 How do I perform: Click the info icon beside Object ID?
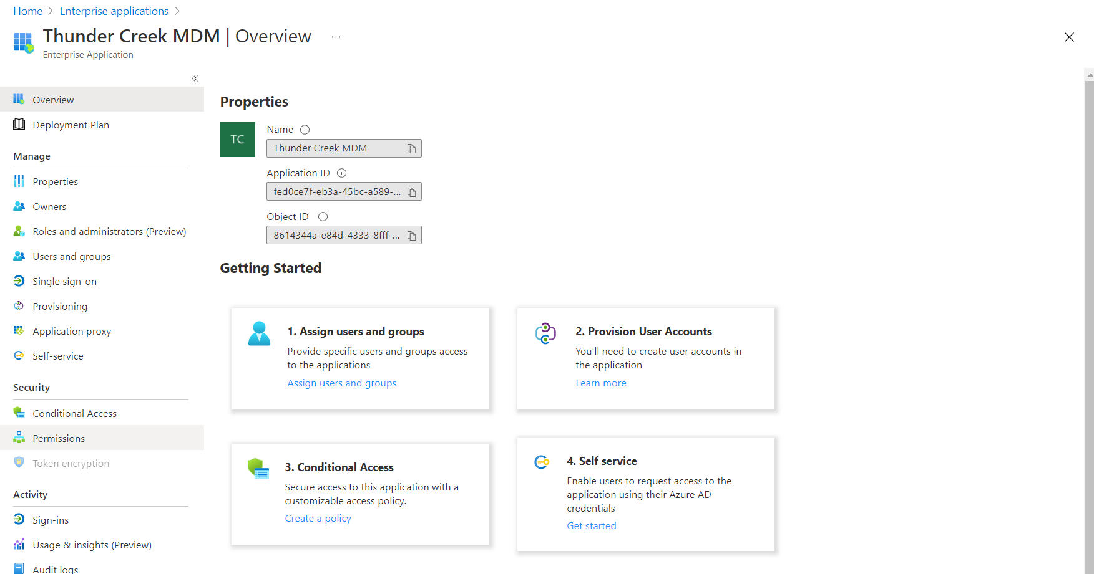pos(323,217)
